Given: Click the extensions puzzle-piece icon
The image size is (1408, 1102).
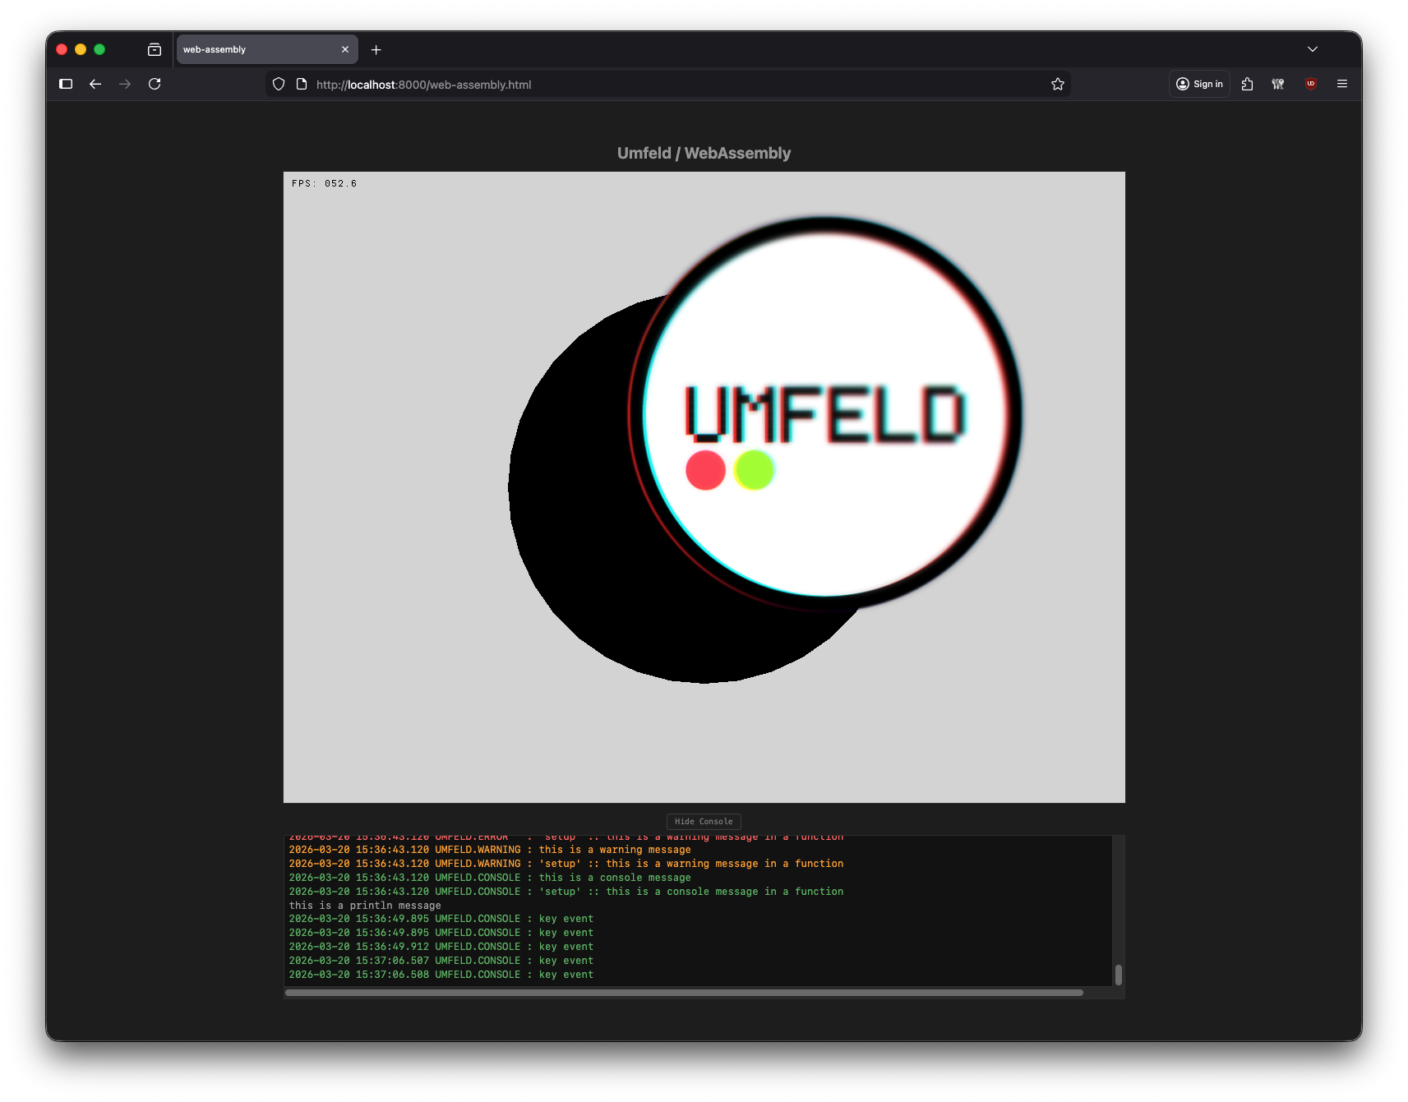Looking at the screenshot, I should [1247, 83].
